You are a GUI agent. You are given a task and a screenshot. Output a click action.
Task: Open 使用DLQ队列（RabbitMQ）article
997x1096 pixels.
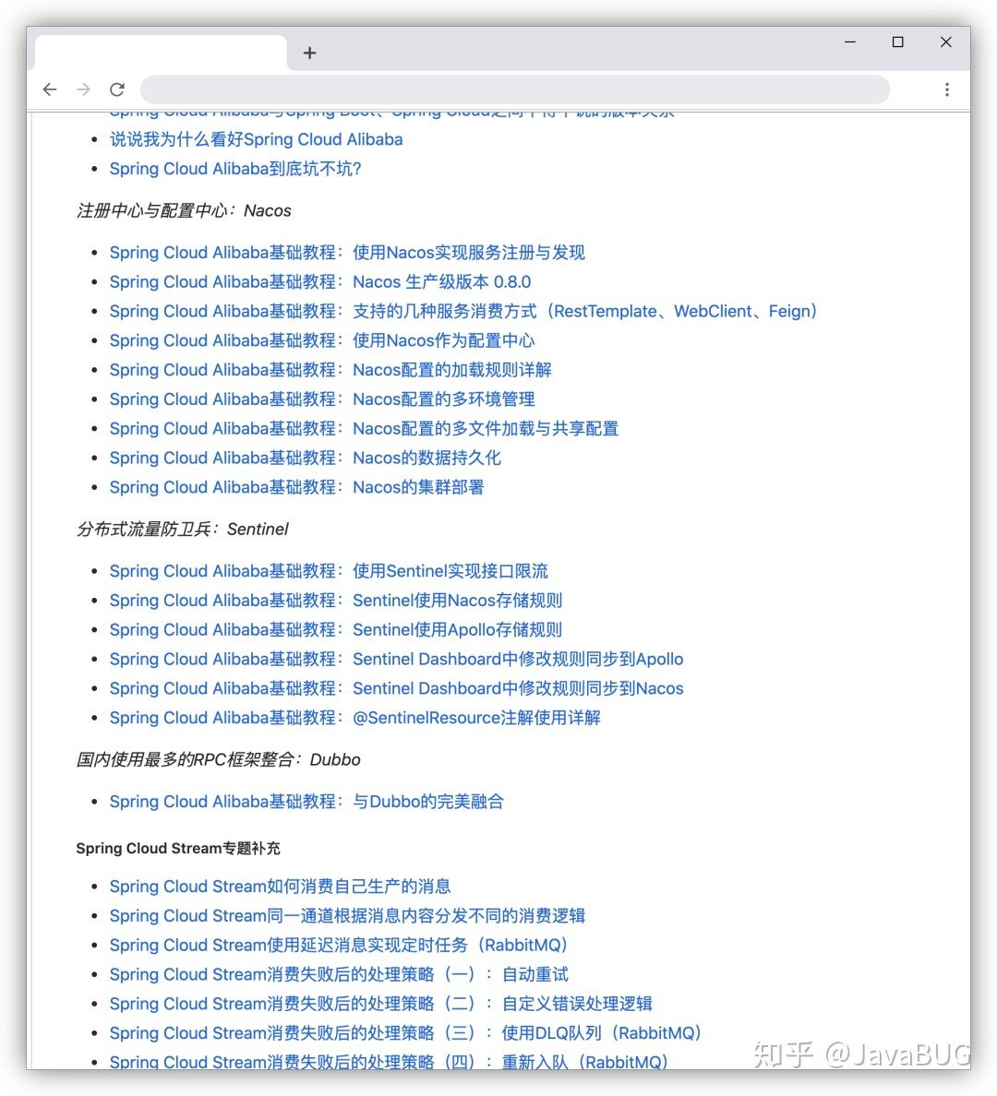[x=404, y=1033]
